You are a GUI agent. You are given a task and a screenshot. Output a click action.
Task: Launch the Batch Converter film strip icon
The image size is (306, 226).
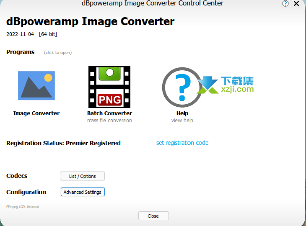pos(109,87)
